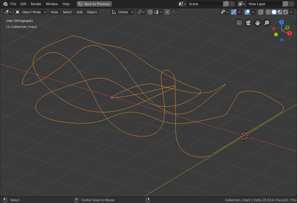Open the shading options dropdown arrow

[291, 12]
